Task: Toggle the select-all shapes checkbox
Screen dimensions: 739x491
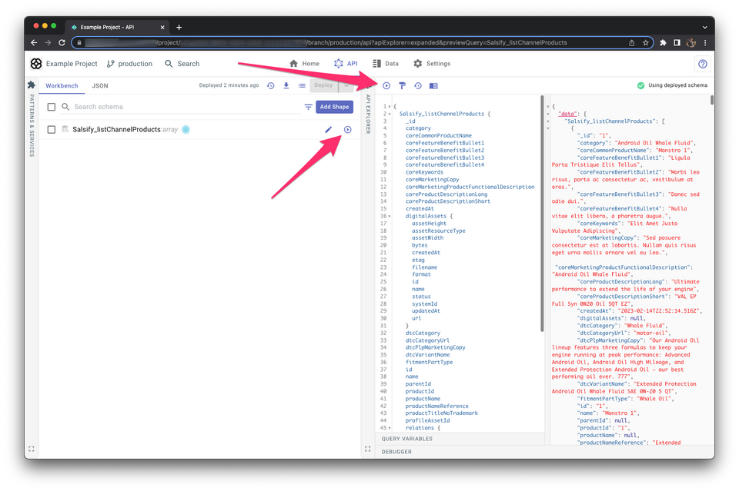Action: (x=52, y=107)
